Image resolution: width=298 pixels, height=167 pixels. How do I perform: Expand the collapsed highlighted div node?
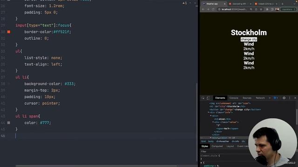click(211, 138)
